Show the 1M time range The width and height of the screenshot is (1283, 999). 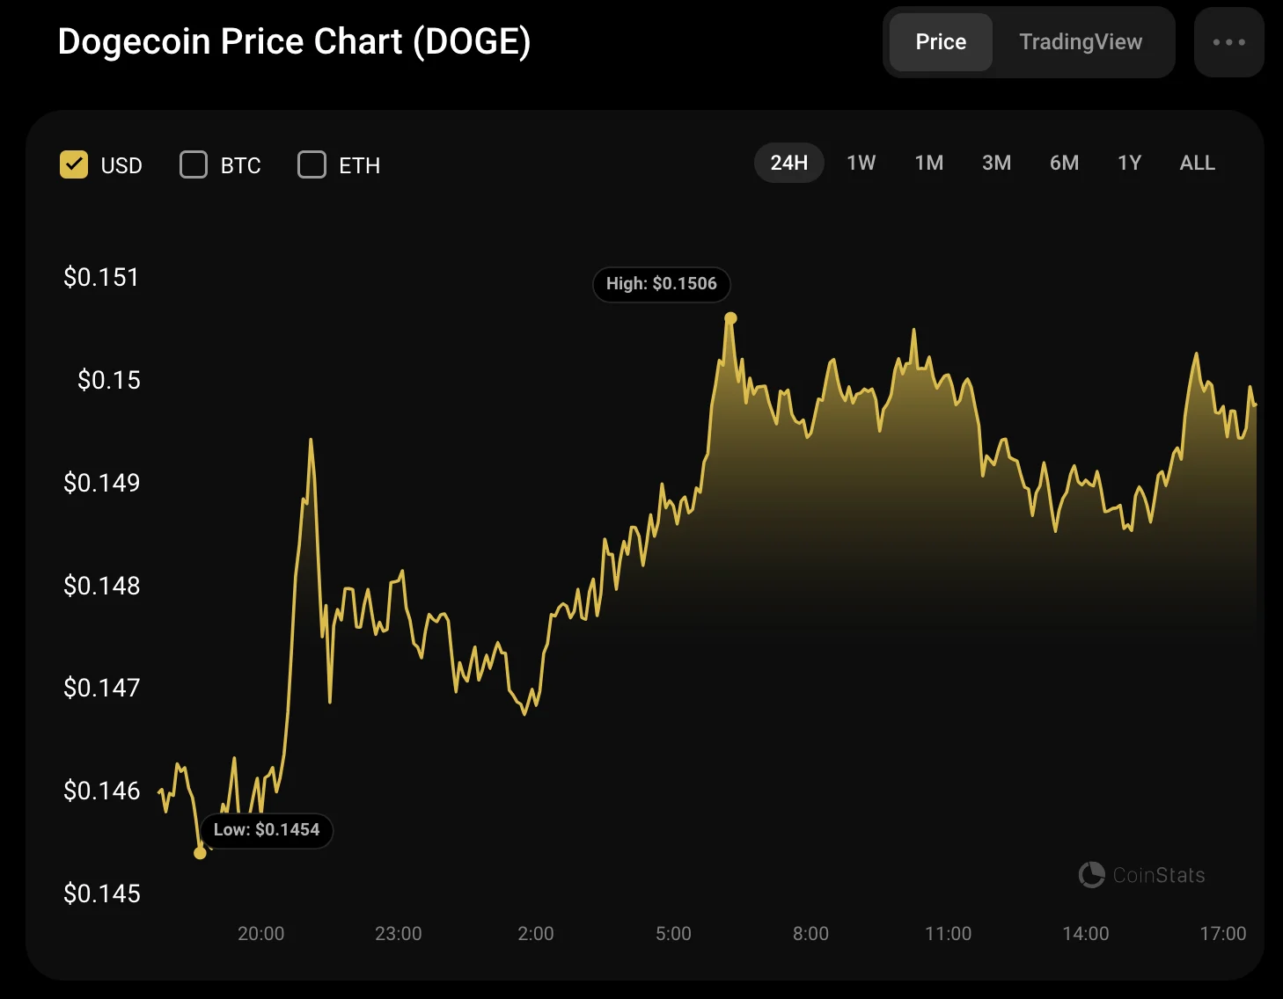coord(928,163)
